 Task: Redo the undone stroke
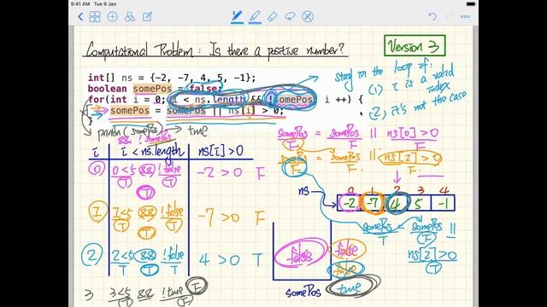click(x=450, y=16)
